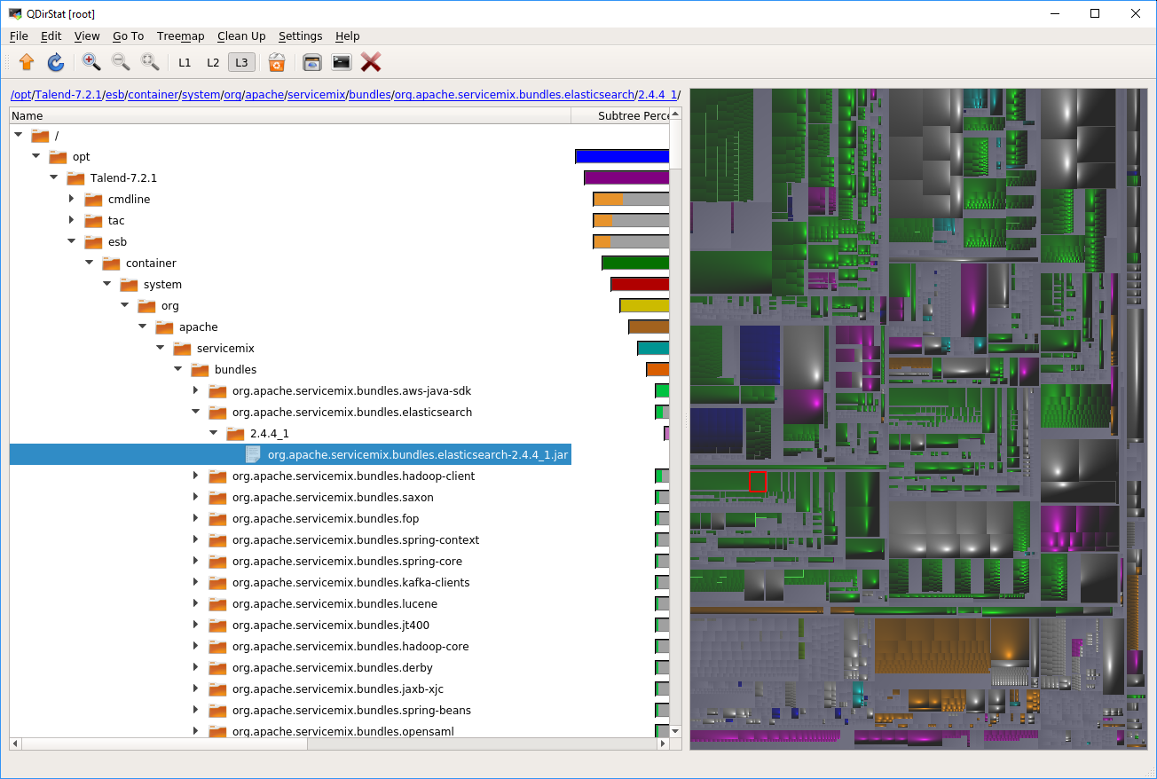The image size is (1157, 779).
Task: Move selected item to trash bin icon
Action: [277, 62]
